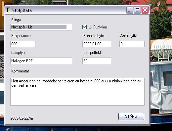The width and height of the screenshot is (172, 131).
Task: Maximize the StolpData window
Action: click(137, 10)
